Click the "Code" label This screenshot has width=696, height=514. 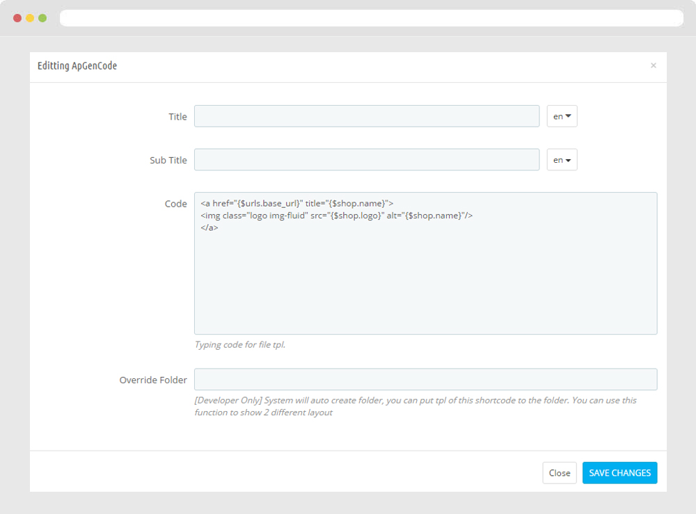[x=176, y=204]
